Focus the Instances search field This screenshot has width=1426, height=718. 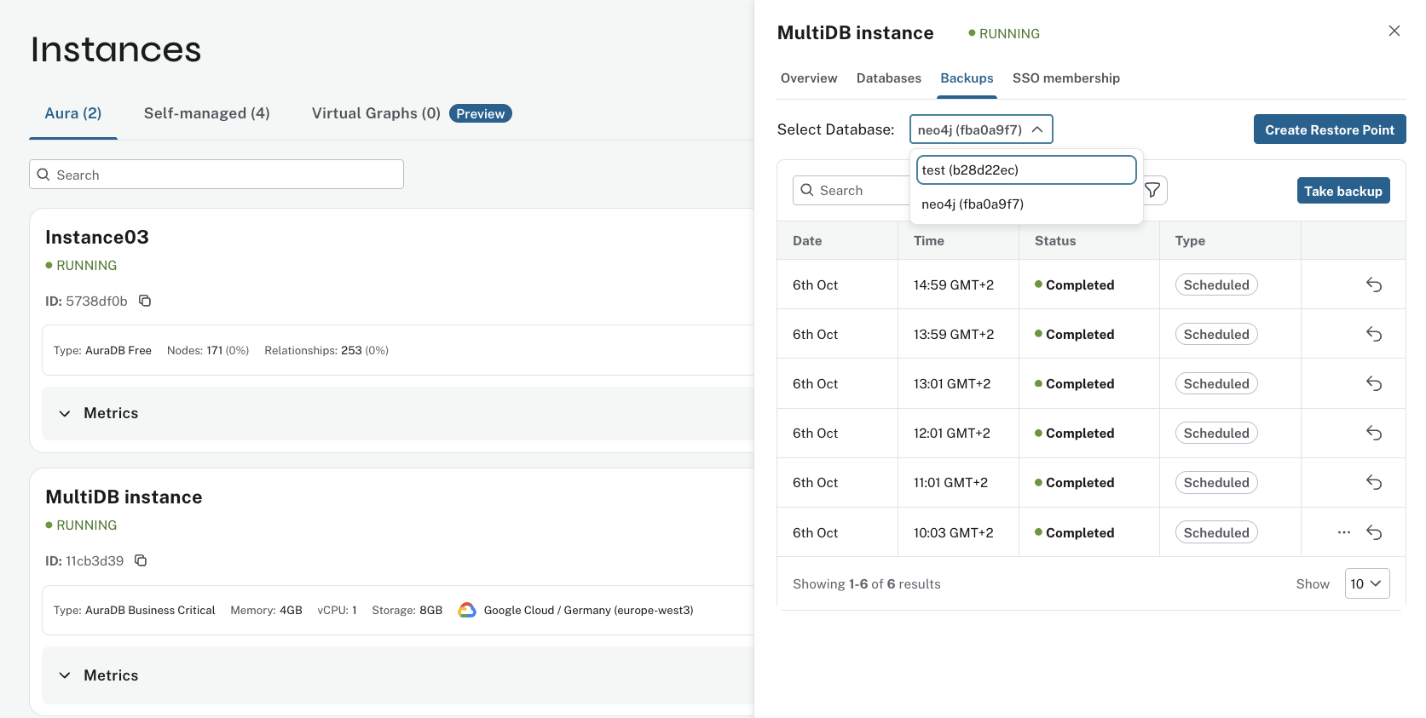[x=216, y=175]
